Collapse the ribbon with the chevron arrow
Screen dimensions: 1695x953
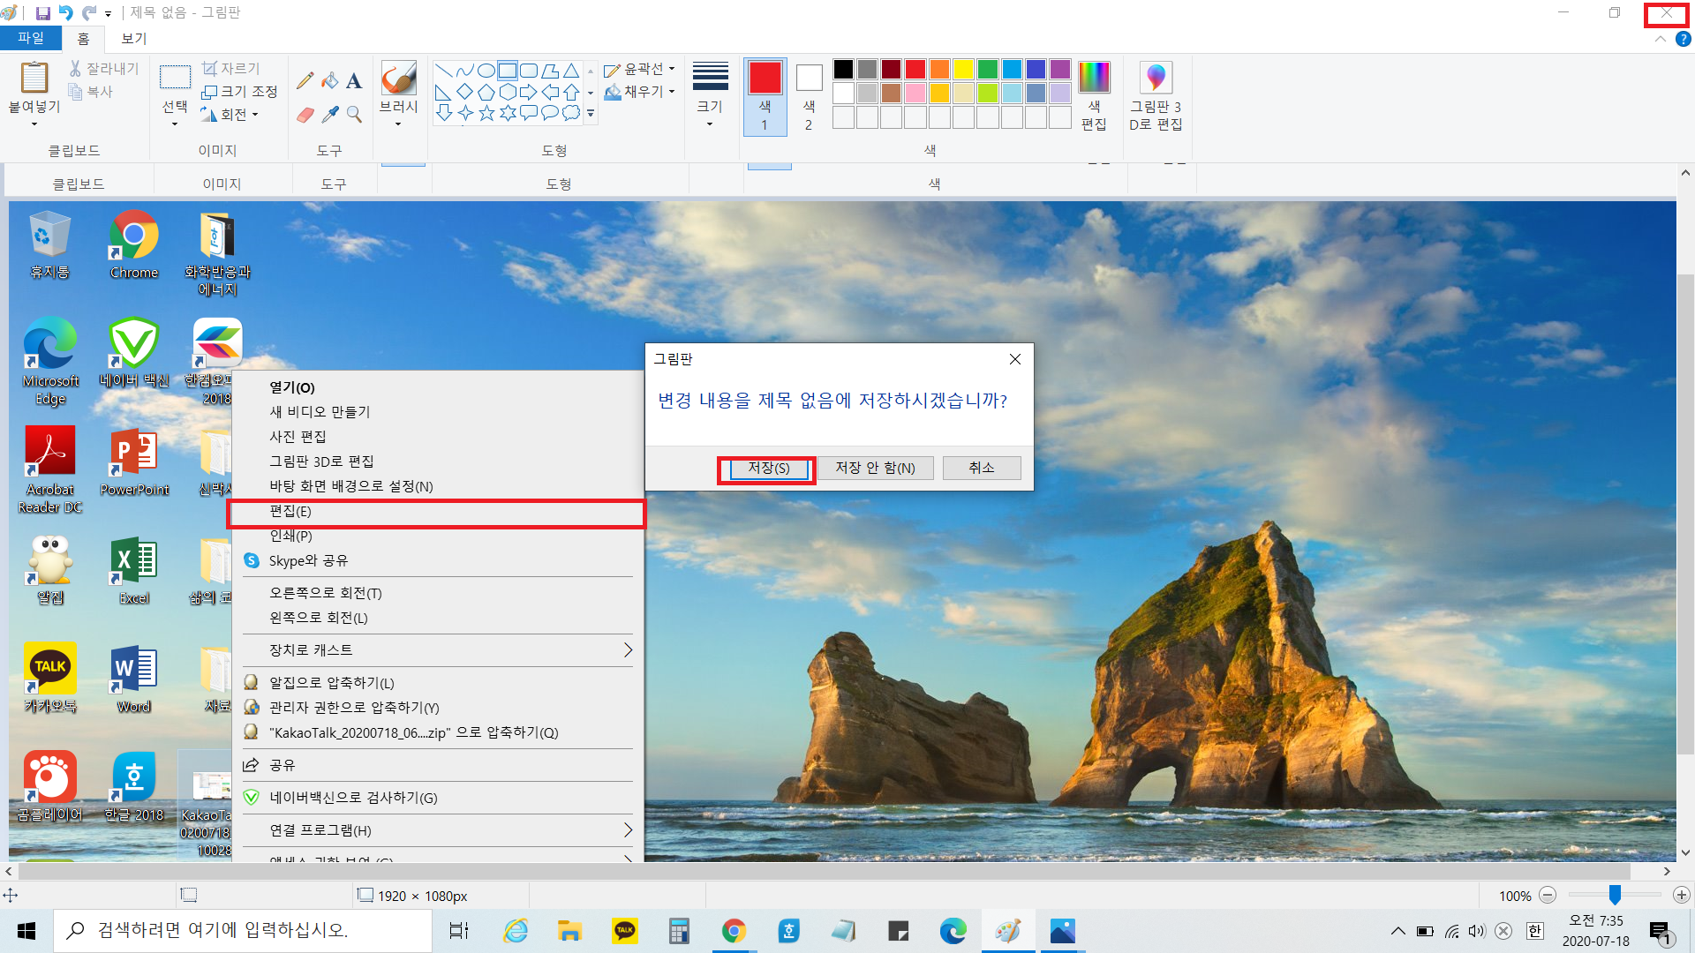tap(1661, 39)
